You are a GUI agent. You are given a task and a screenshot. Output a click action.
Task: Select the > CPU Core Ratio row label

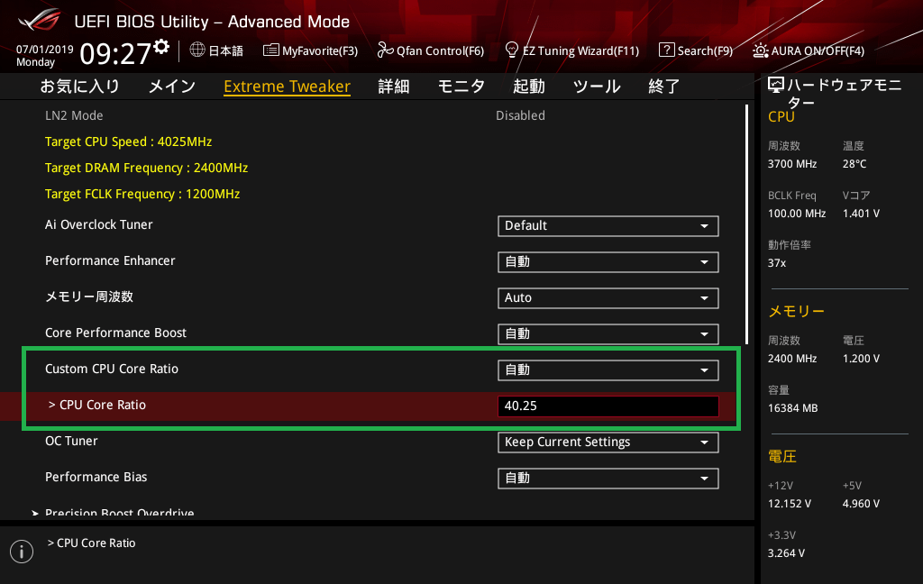coord(97,405)
